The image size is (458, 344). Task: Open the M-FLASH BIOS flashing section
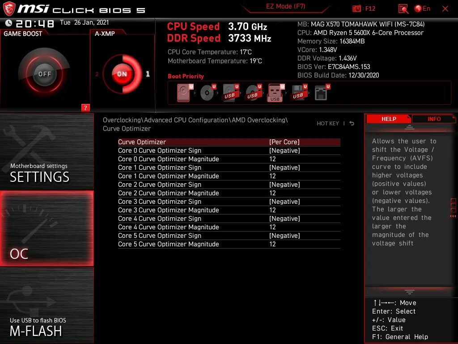47,305
